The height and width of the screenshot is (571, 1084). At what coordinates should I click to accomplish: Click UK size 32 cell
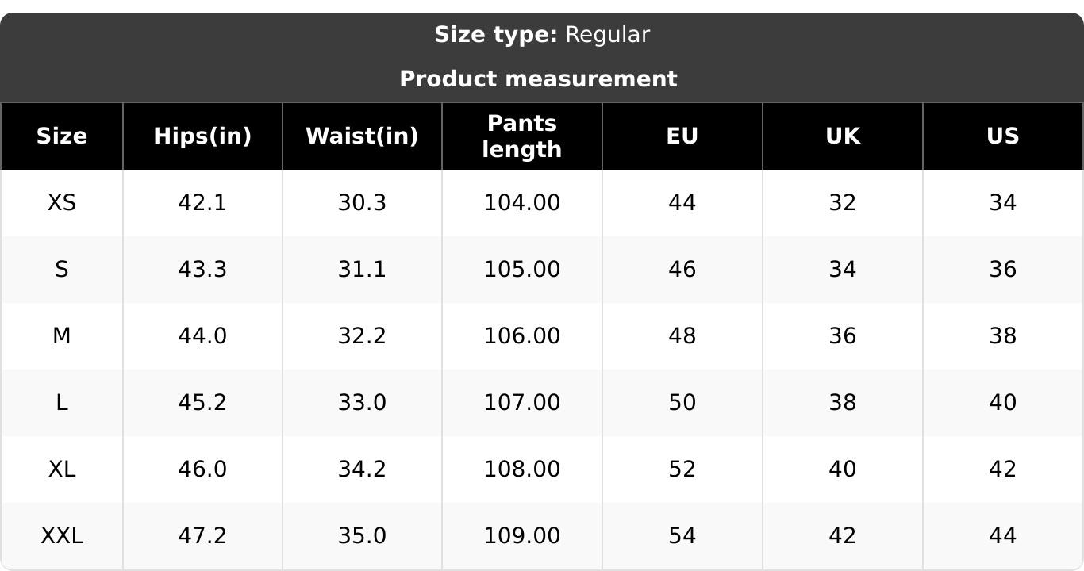843,203
